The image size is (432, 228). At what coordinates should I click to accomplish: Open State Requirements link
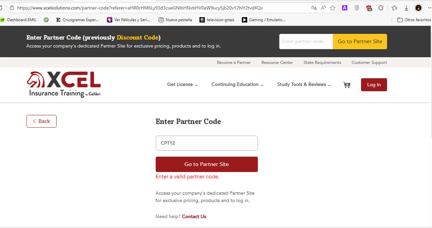point(322,62)
